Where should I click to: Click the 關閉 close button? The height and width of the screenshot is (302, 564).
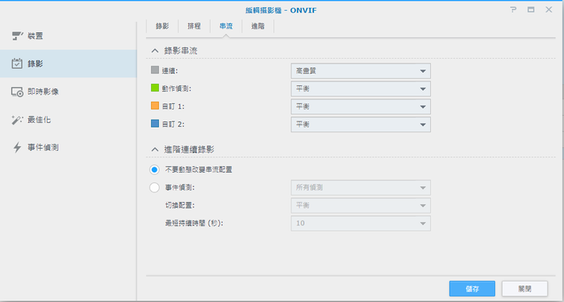click(525, 289)
